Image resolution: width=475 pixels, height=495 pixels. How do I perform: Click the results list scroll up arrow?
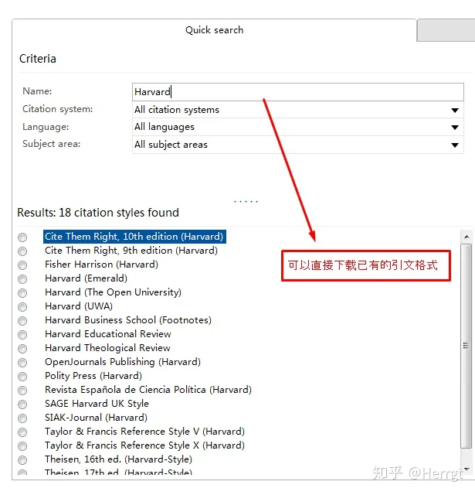pyautogui.click(x=467, y=237)
